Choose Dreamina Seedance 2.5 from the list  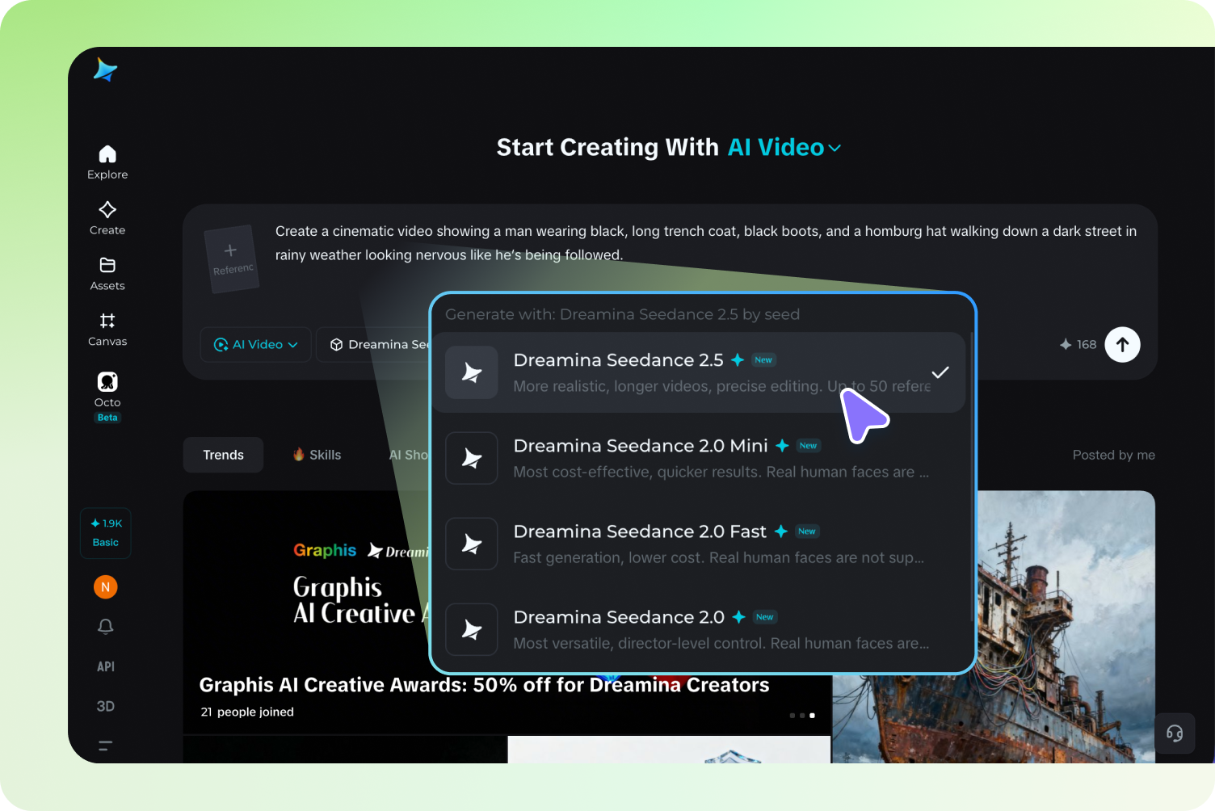tap(700, 372)
